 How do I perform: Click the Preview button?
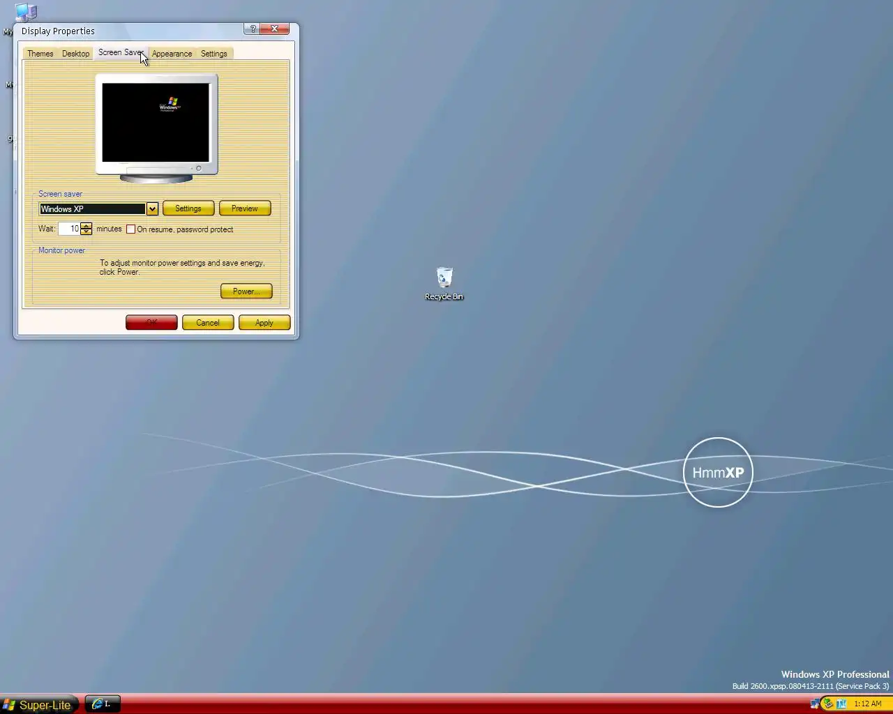pyautogui.click(x=245, y=208)
